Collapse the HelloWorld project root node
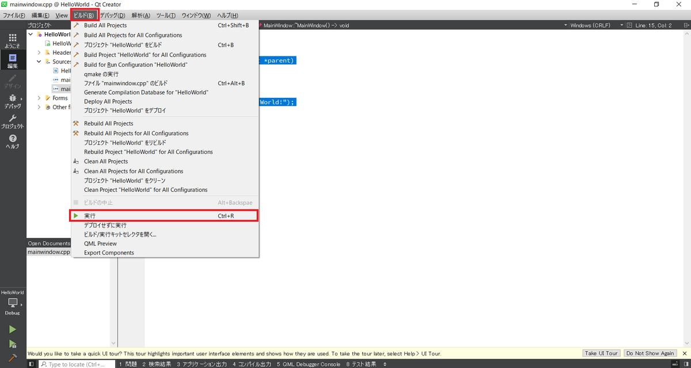 click(31, 34)
